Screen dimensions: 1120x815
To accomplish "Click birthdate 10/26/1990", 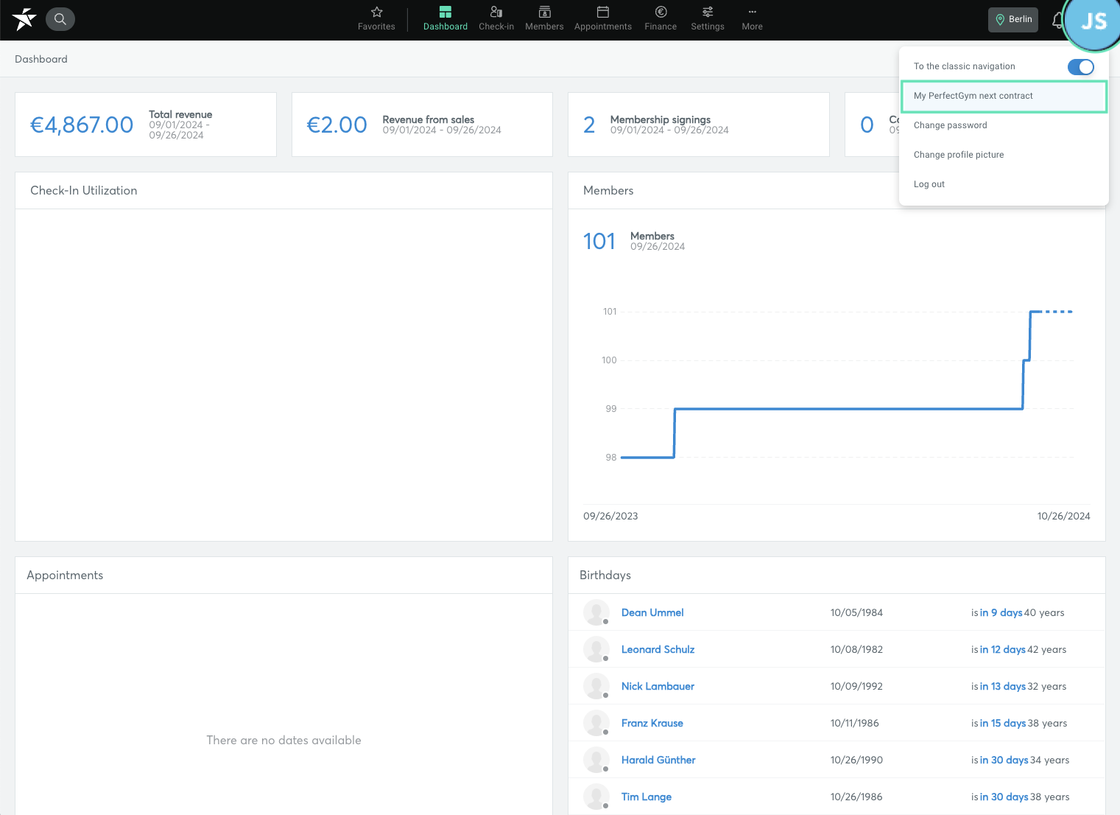I will pos(856,760).
